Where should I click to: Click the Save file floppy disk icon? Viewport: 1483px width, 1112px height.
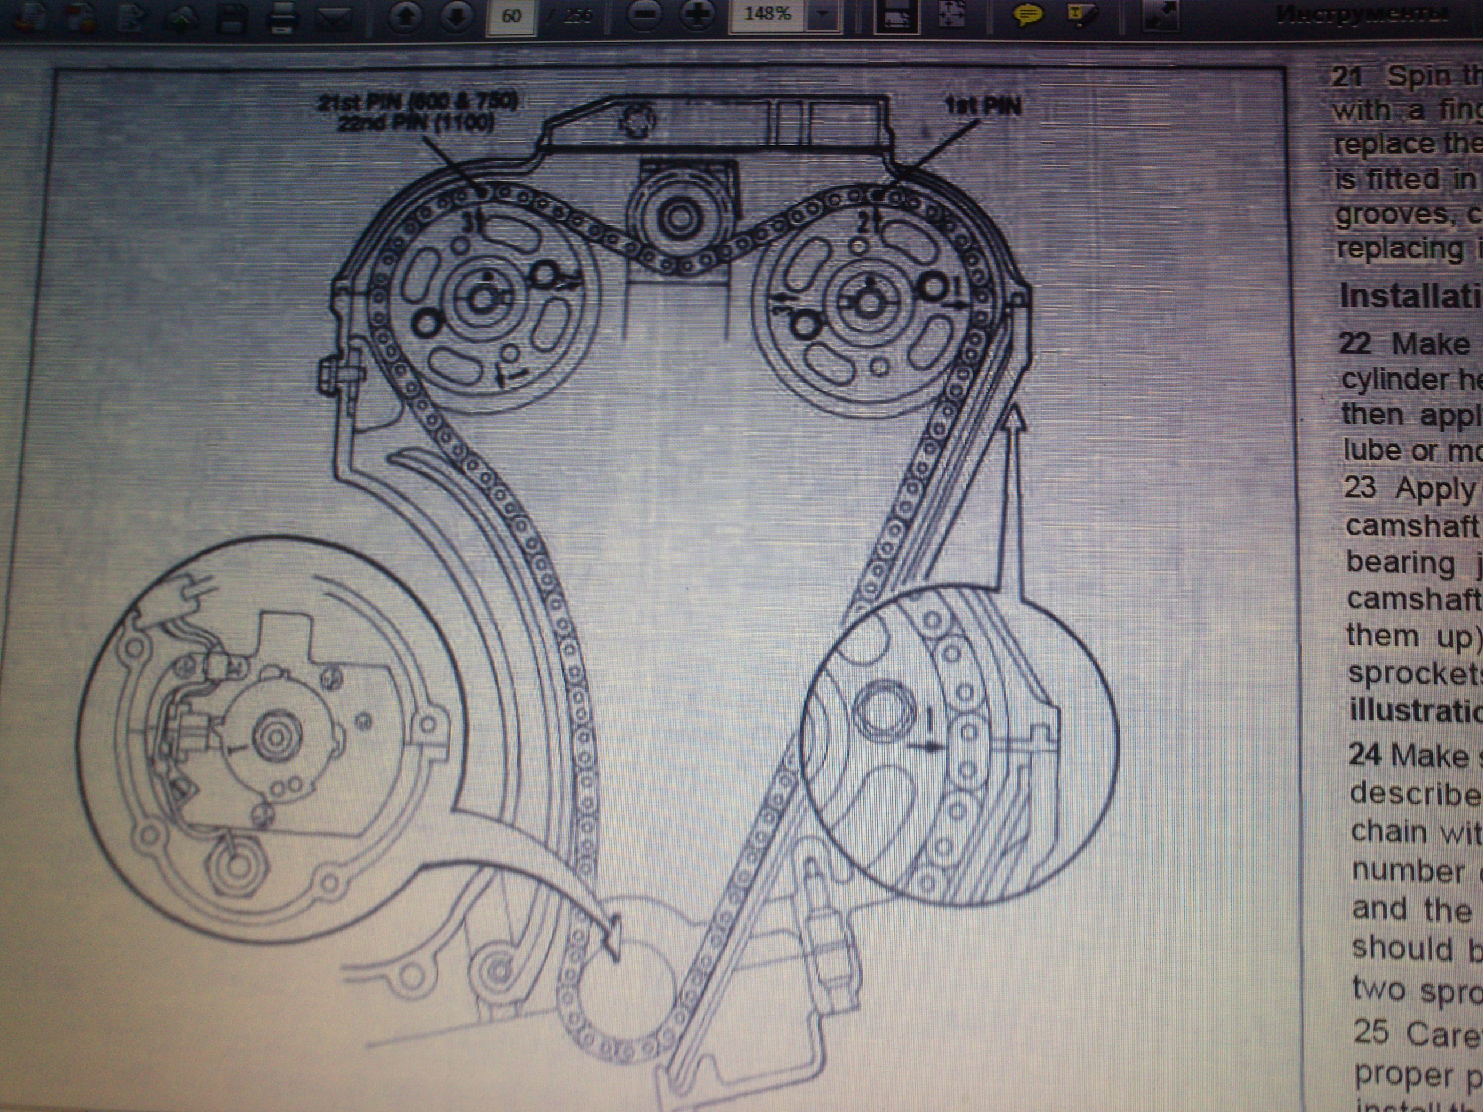coord(234,18)
